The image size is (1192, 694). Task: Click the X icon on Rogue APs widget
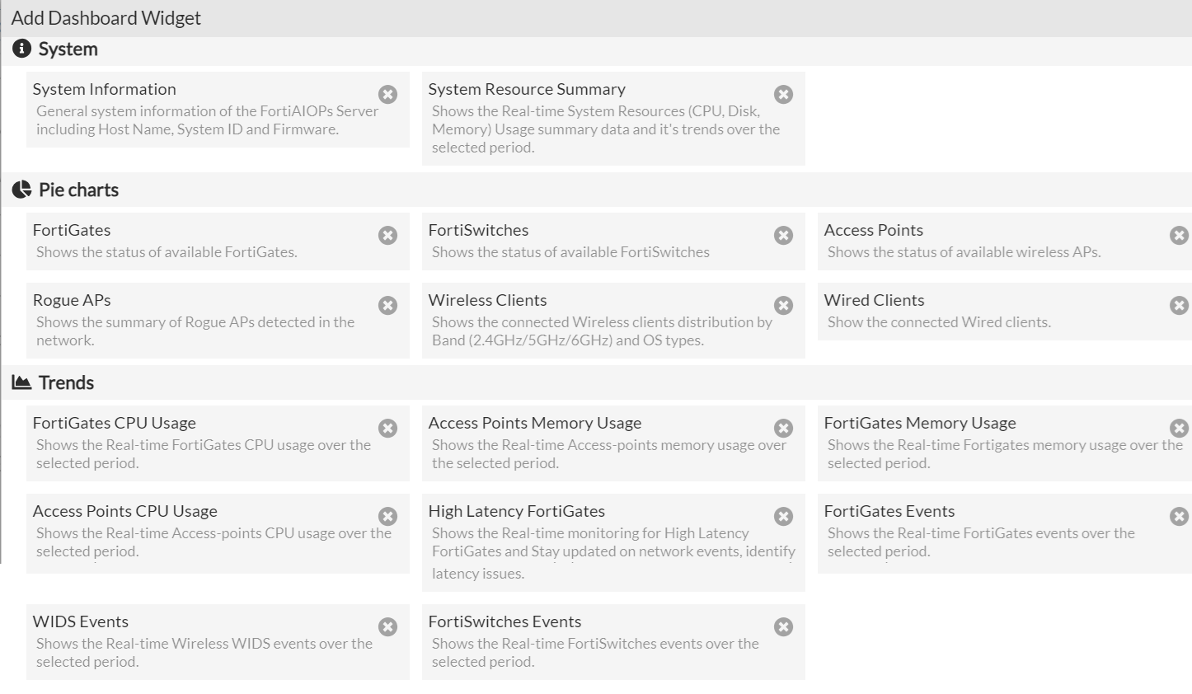tap(387, 306)
